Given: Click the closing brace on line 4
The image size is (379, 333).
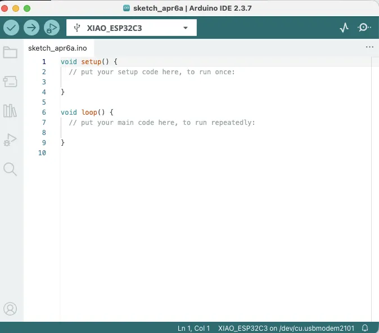Looking at the screenshot, I should [62, 92].
